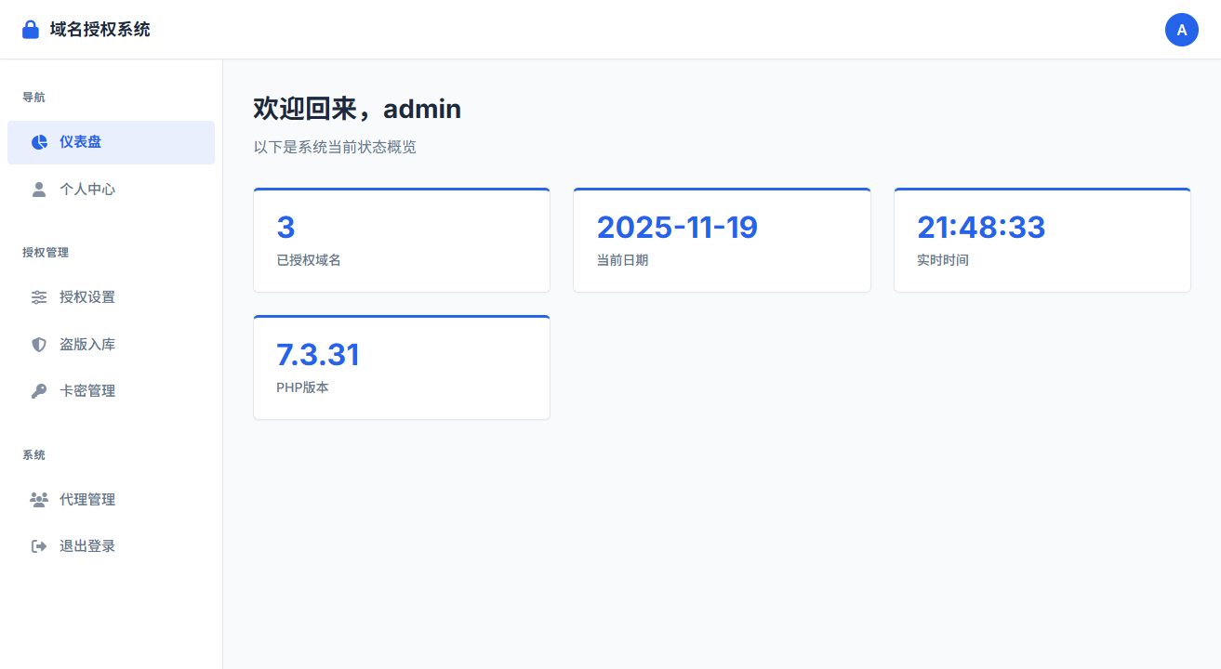The image size is (1221, 669).
Task: Click the 授权管理 section header
Action: tap(46, 253)
